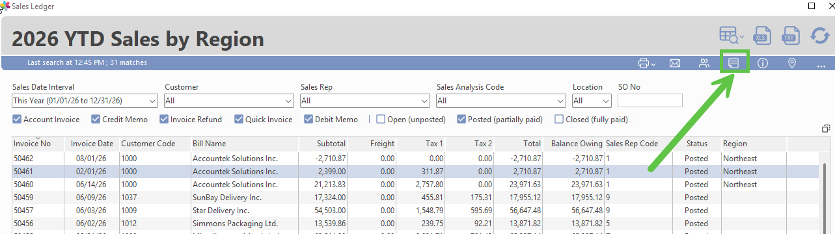
Task: Sort by Balance Owing column header
Action: click(577, 144)
